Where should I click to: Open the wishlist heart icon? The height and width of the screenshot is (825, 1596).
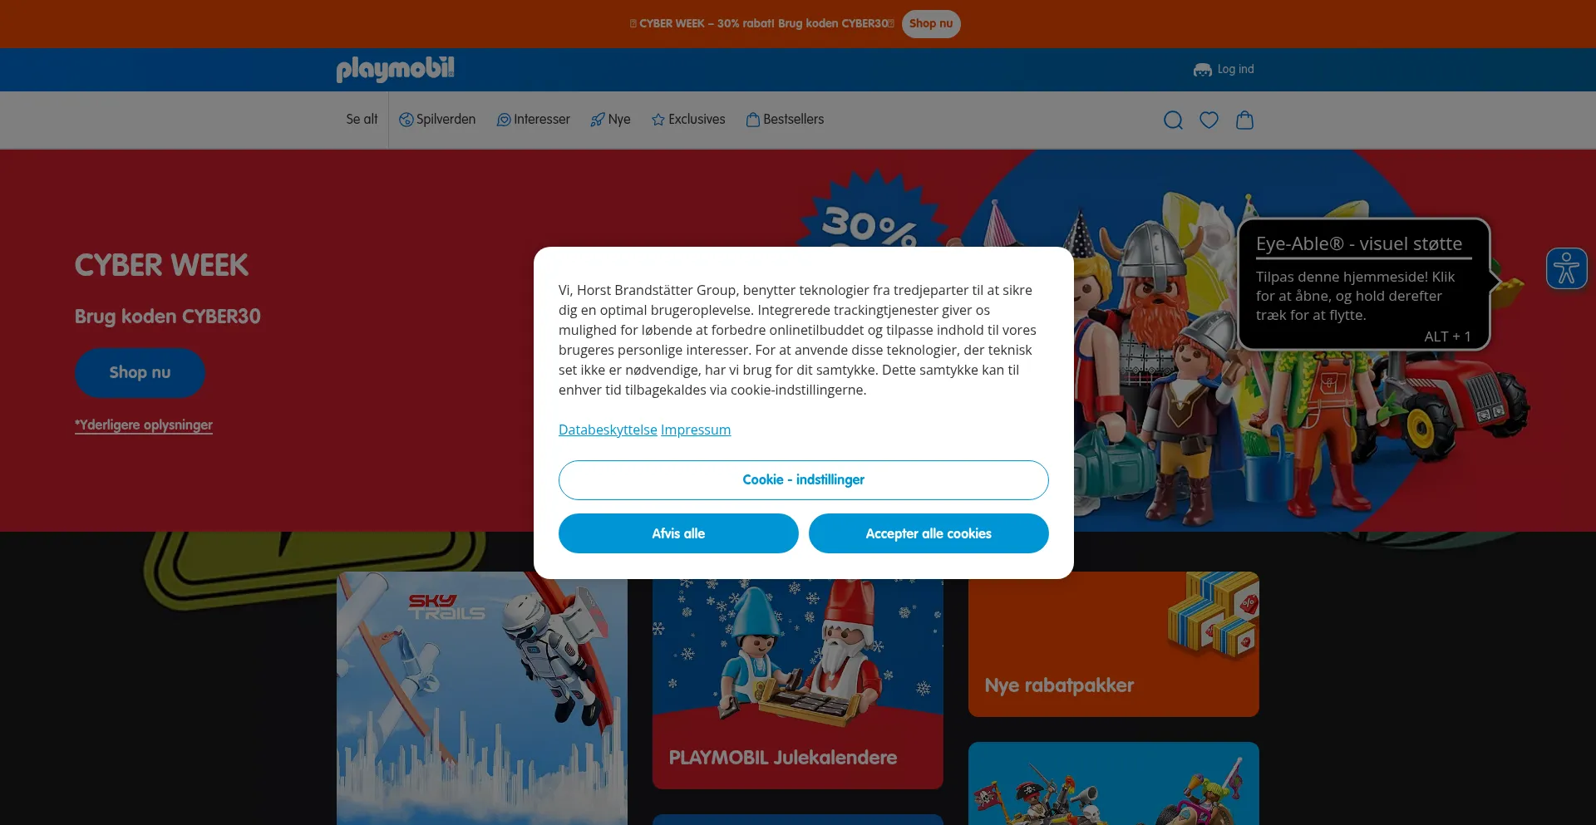[x=1209, y=120]
